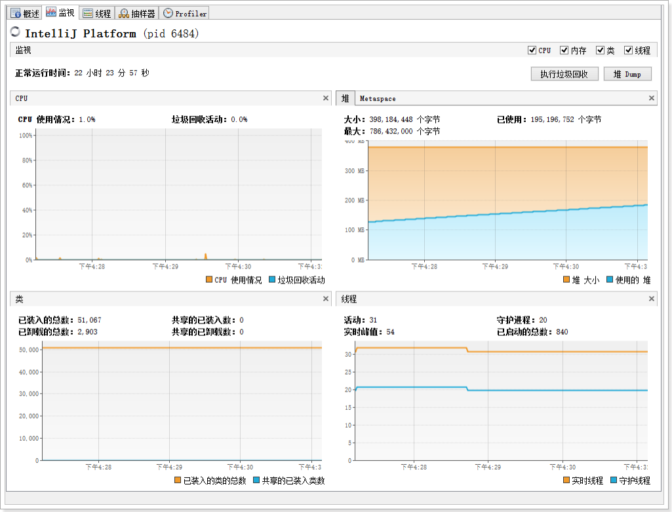Toggle the 线程 threads checkbox
Screen dimensions: 672x512
point(628,50)
